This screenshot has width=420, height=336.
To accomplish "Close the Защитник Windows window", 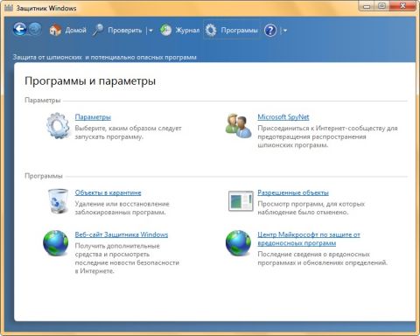I will (403, 6).
